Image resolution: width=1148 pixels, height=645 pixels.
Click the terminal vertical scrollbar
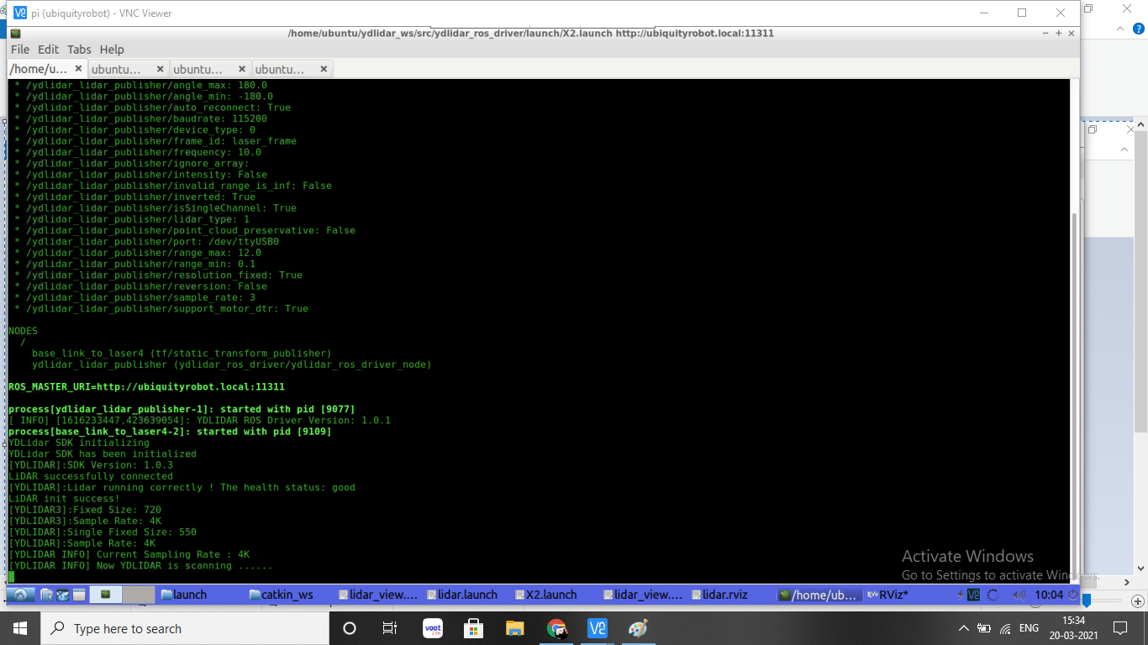1076,336
